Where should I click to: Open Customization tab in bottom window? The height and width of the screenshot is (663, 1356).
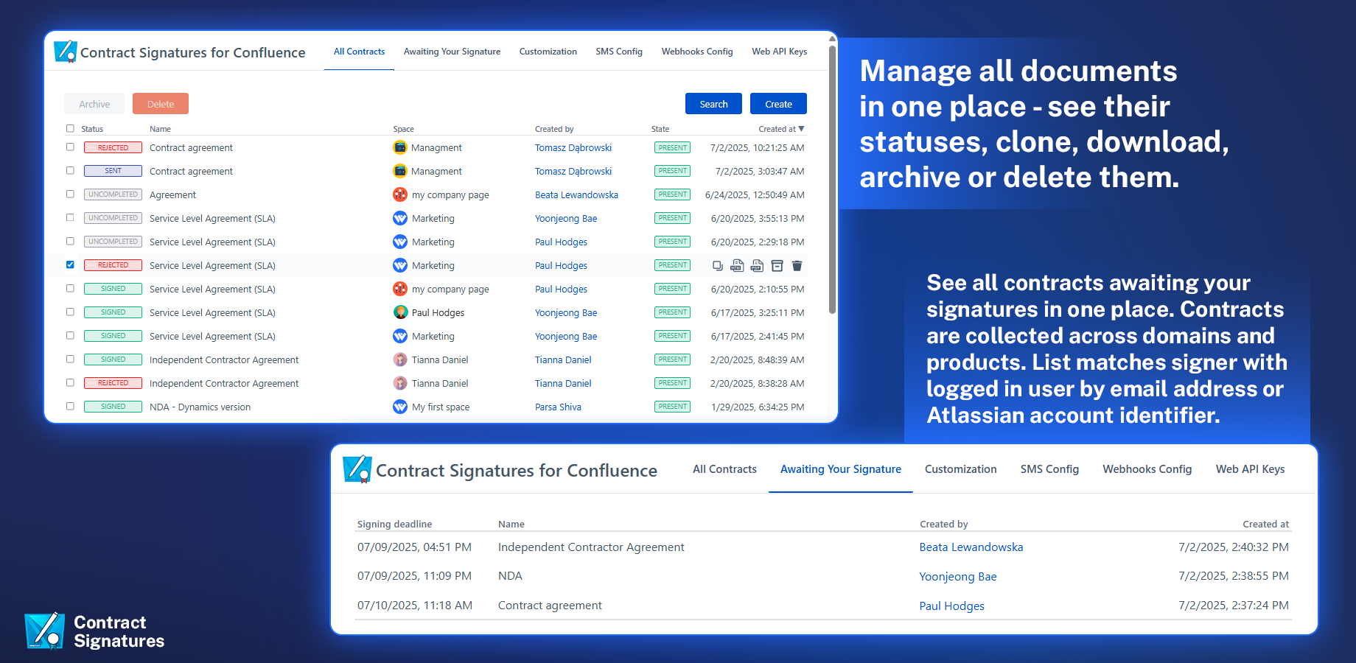pyautogui.click(x=960, y=469)
